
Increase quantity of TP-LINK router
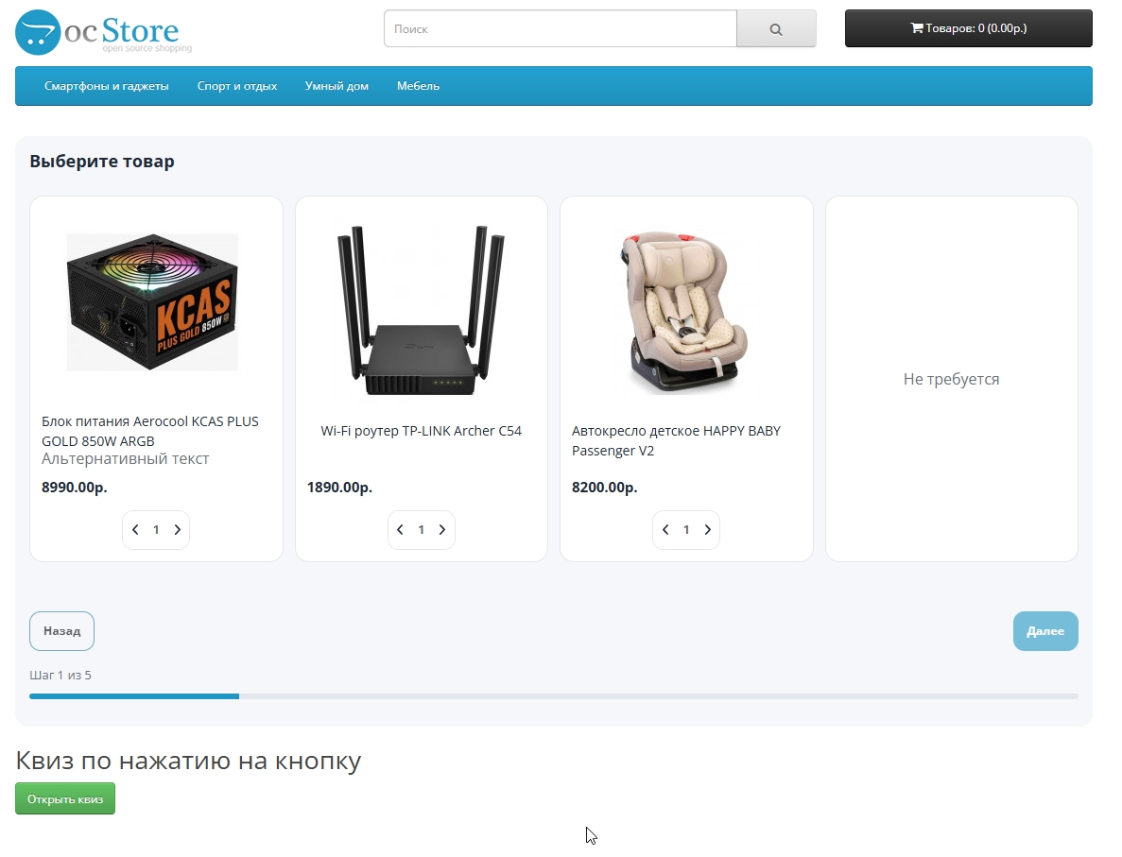tap(442, 530)
